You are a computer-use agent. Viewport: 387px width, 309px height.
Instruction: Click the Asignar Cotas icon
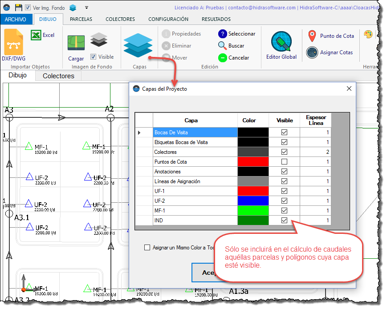click(x=312, y=52)
